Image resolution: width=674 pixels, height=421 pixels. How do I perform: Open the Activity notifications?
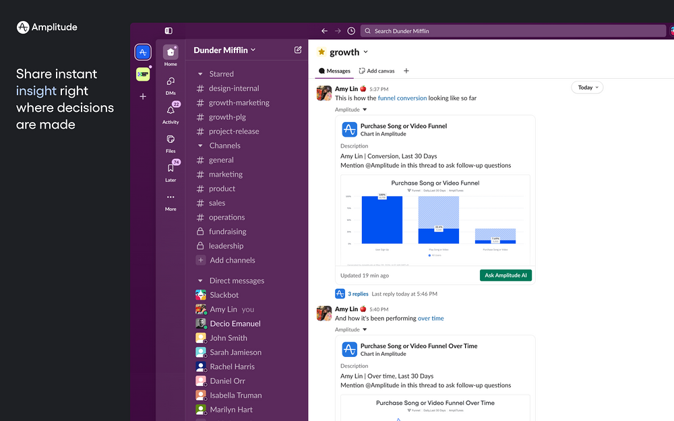click(171, 113)
